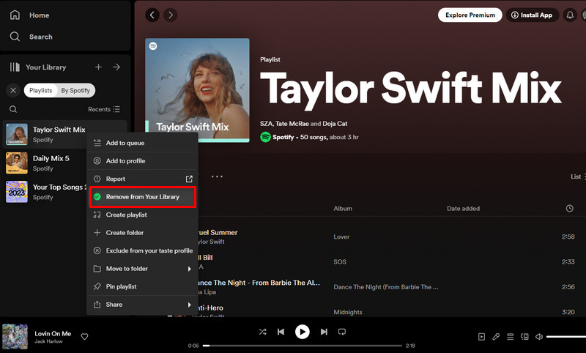Screen dimensions: 586x353
Task: Go back with the left arrow button
Action: pyautogui.click(x=152, y=15)
